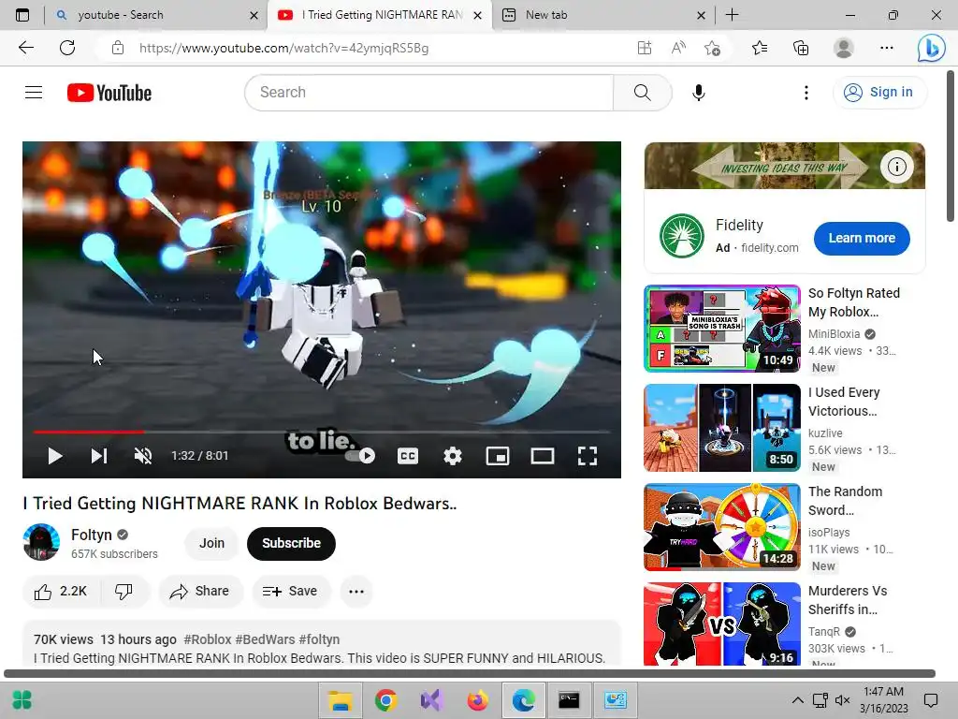Go back to the previous page
This screenshot has width=958, height=719.
click(26, 48)
